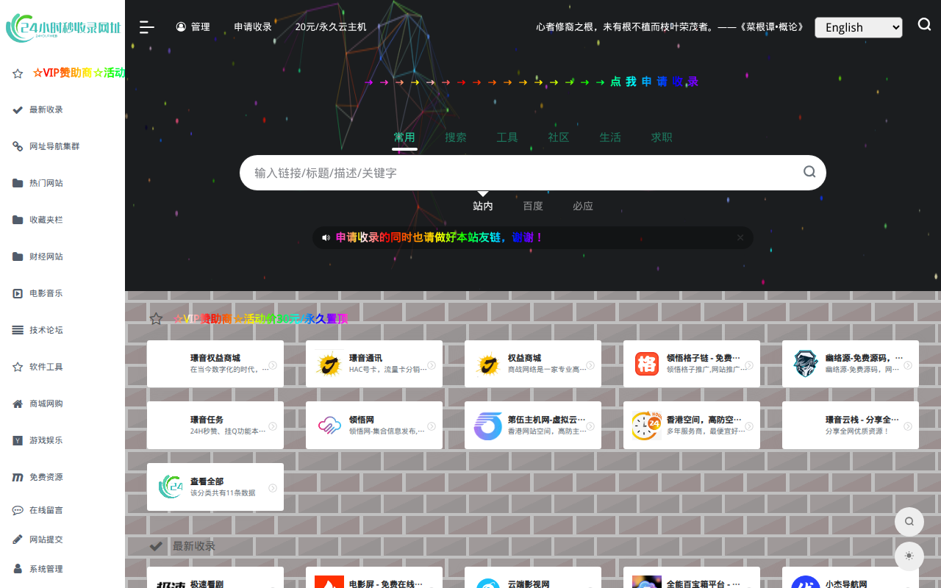Click inside the search input field

515,172
